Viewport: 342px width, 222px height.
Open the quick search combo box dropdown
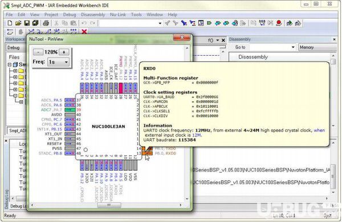coord(160,23)
